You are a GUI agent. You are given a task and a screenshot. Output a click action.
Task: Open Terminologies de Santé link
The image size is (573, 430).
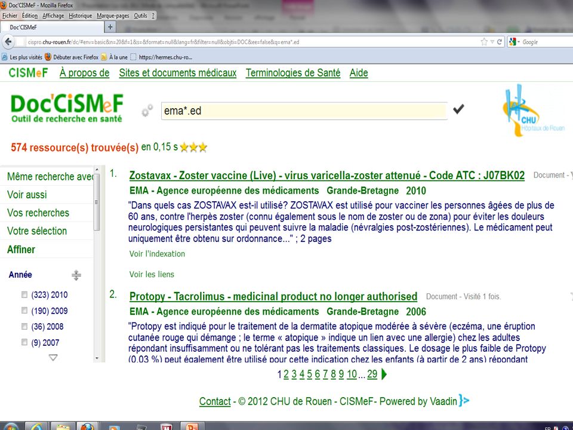pos(292,73)
